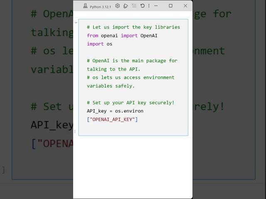This screenshot has width=266, height=199.
Task: Minimize the notebook window
Action: (x=156, y=6)
